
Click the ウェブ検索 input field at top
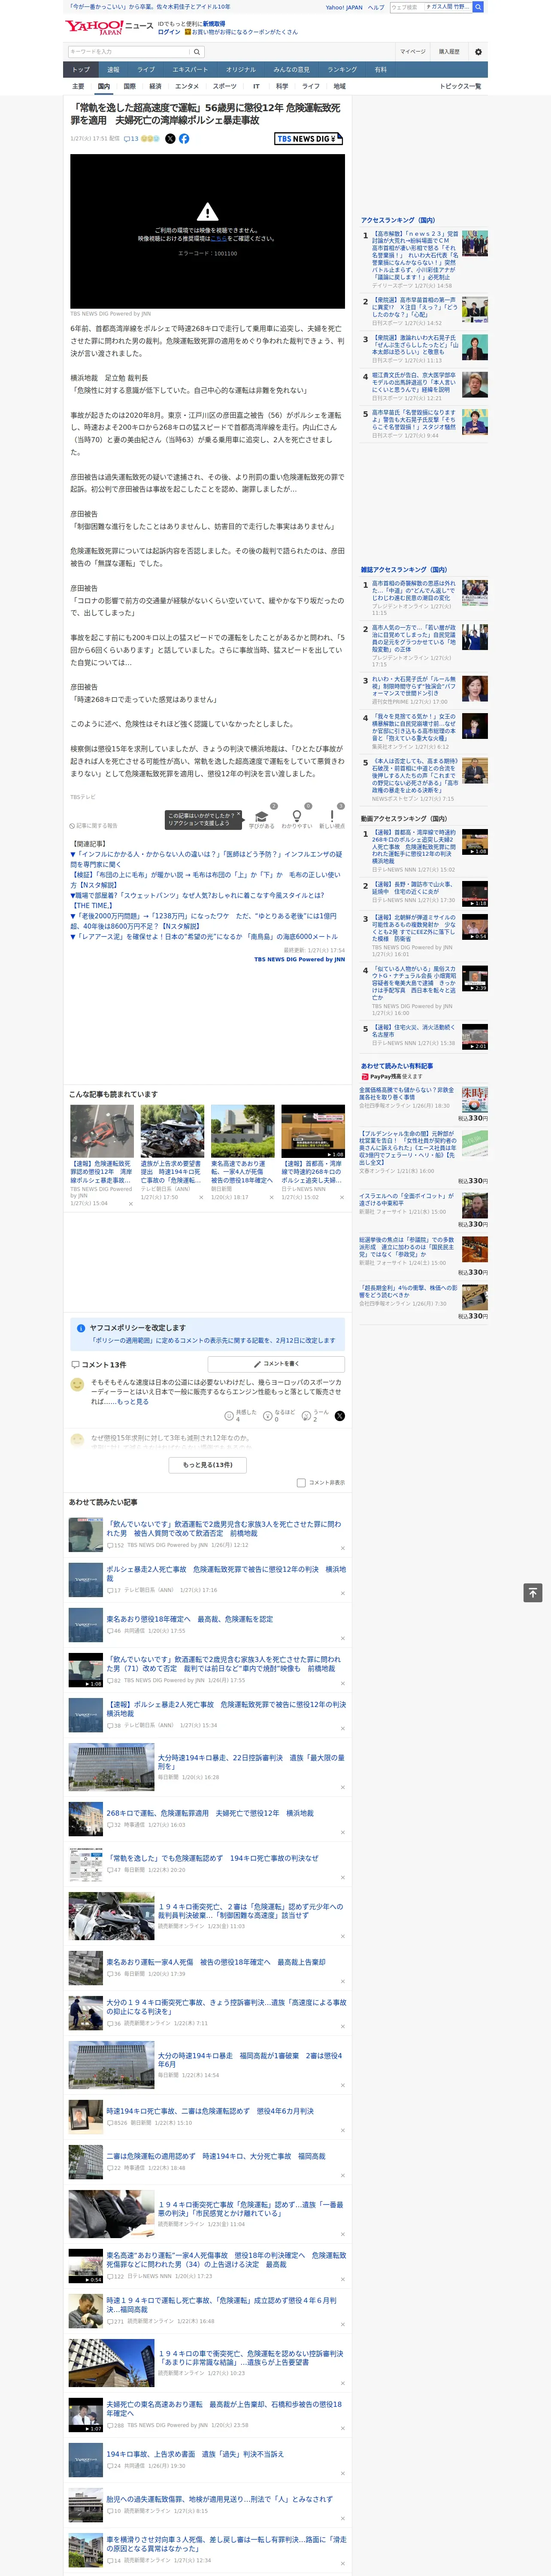click(x=406, y=7)
